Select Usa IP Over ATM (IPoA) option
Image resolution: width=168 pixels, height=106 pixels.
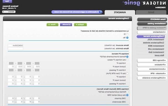[127, 73]
